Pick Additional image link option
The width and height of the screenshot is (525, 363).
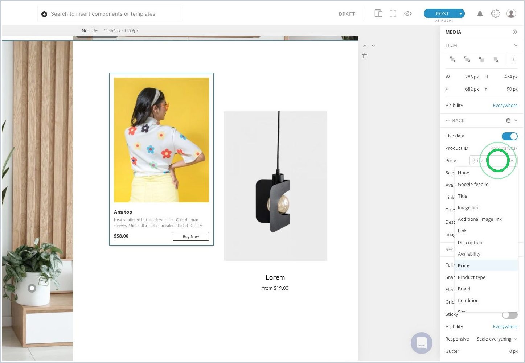coord(486,219)
